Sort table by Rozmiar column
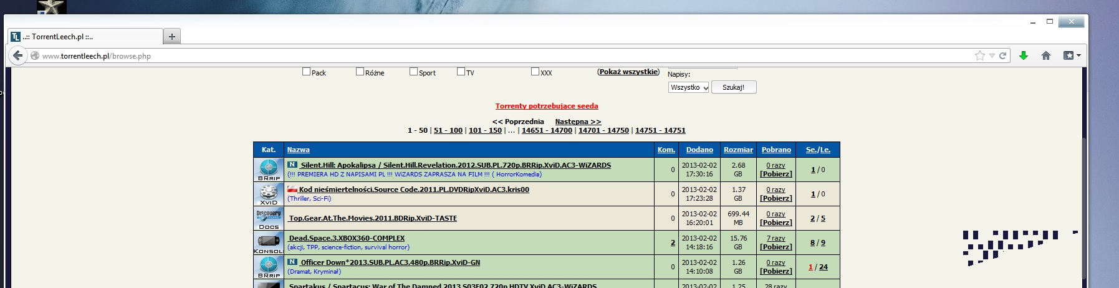The width and height of the screenshot is (1119, 288). (x=738, y=150)
